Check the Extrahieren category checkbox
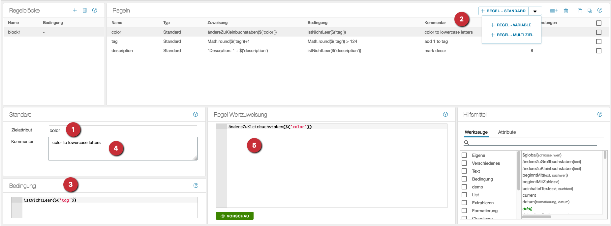This screenshot has width=611, height=226. point(464,203)
